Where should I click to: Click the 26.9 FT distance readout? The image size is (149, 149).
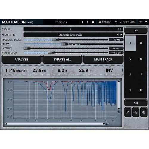coord(85,70)
